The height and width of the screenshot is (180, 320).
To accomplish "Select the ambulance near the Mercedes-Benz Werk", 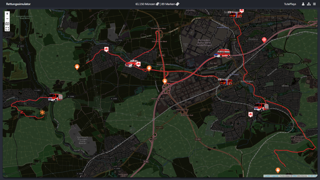I will [x=222, y=53].
